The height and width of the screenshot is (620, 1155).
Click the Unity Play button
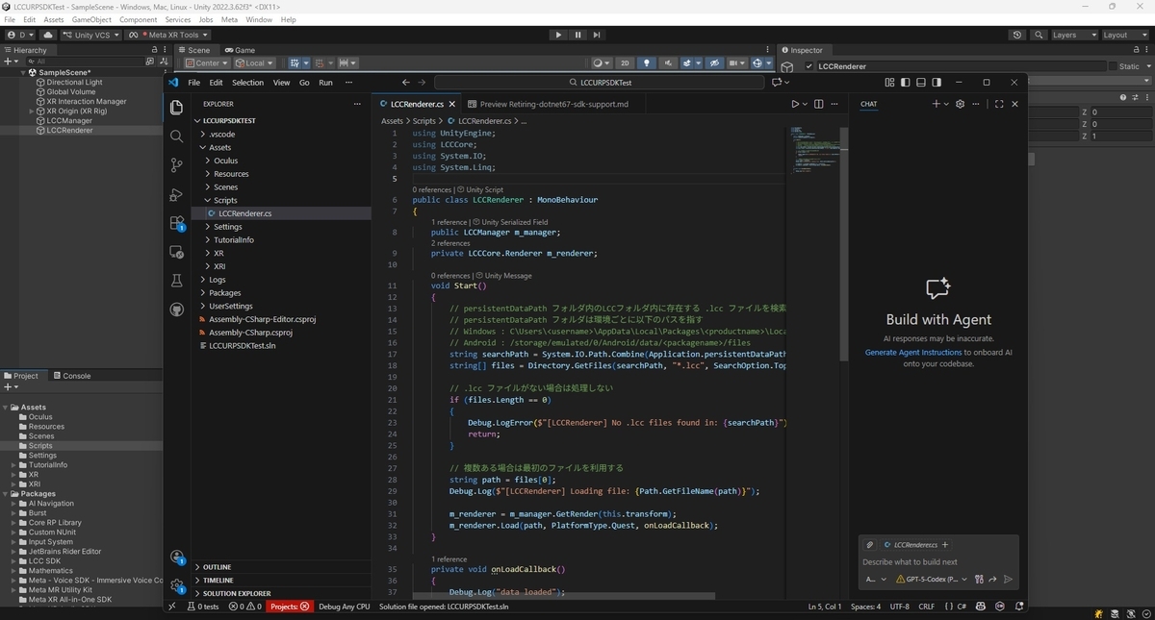tap(558, 35)
